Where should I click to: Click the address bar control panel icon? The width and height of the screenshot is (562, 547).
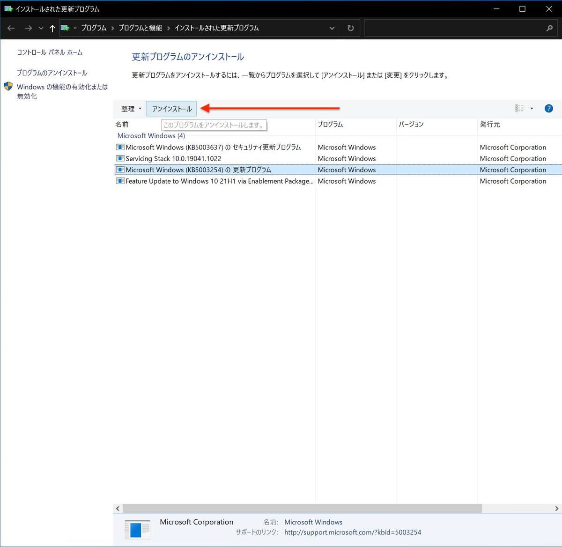point(65,28)
